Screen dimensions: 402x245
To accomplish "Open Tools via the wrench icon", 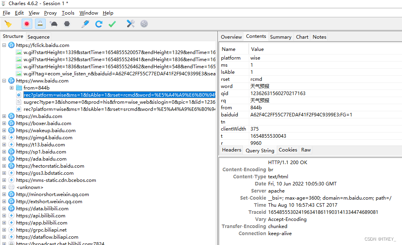I will [130, 24].
